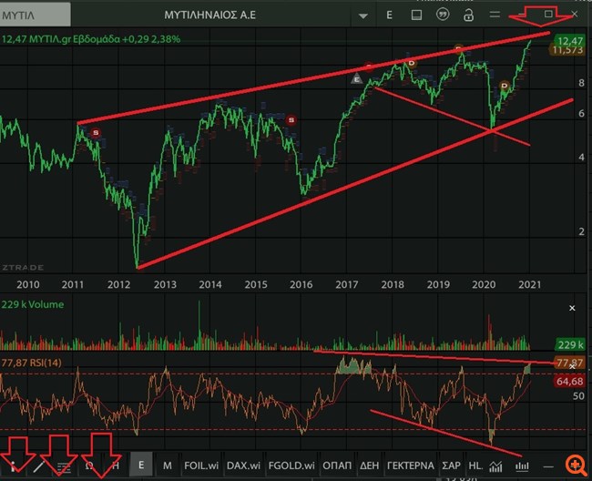Toggle the H timeframe button
This screenshot has width=592, height=481.
click(115, 465)
